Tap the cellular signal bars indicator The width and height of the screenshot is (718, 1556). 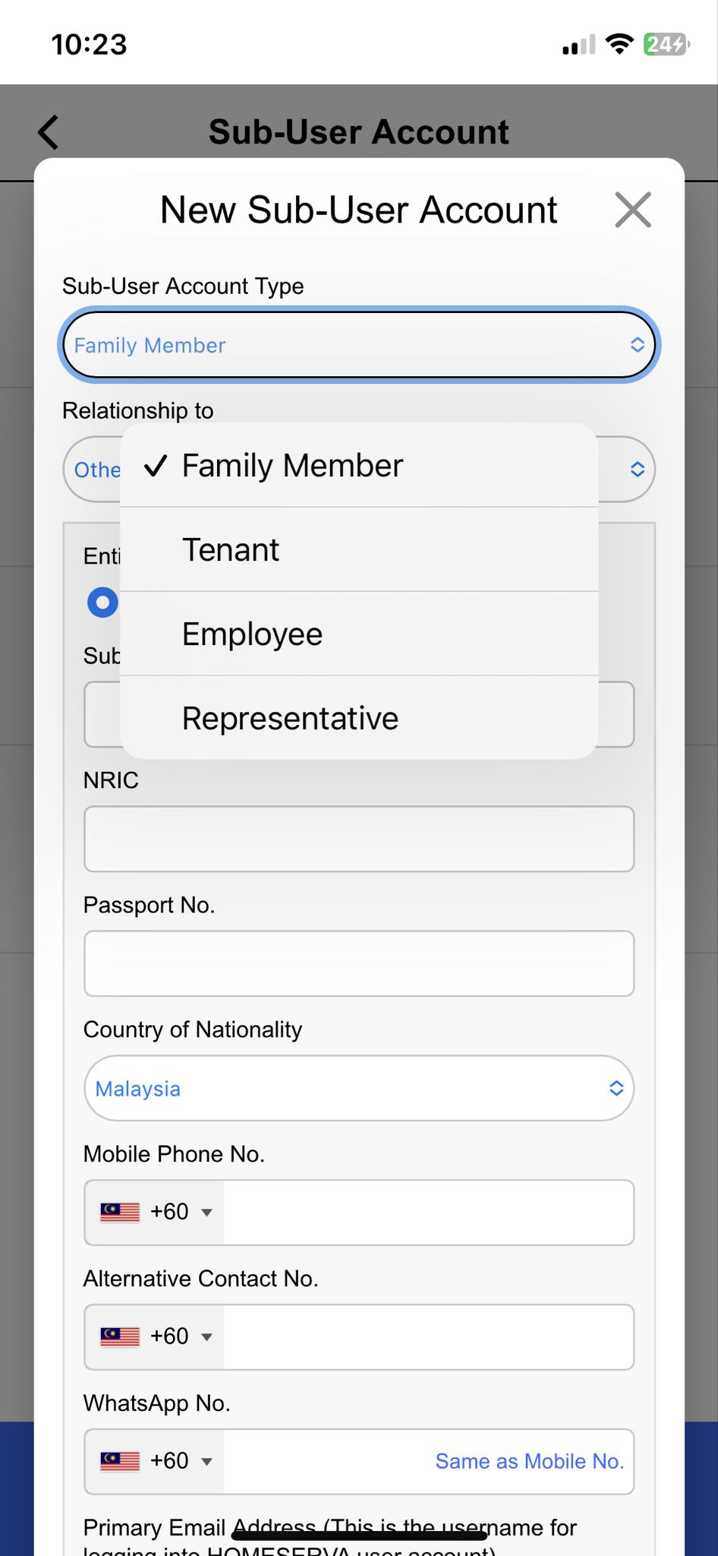(578, 45)
